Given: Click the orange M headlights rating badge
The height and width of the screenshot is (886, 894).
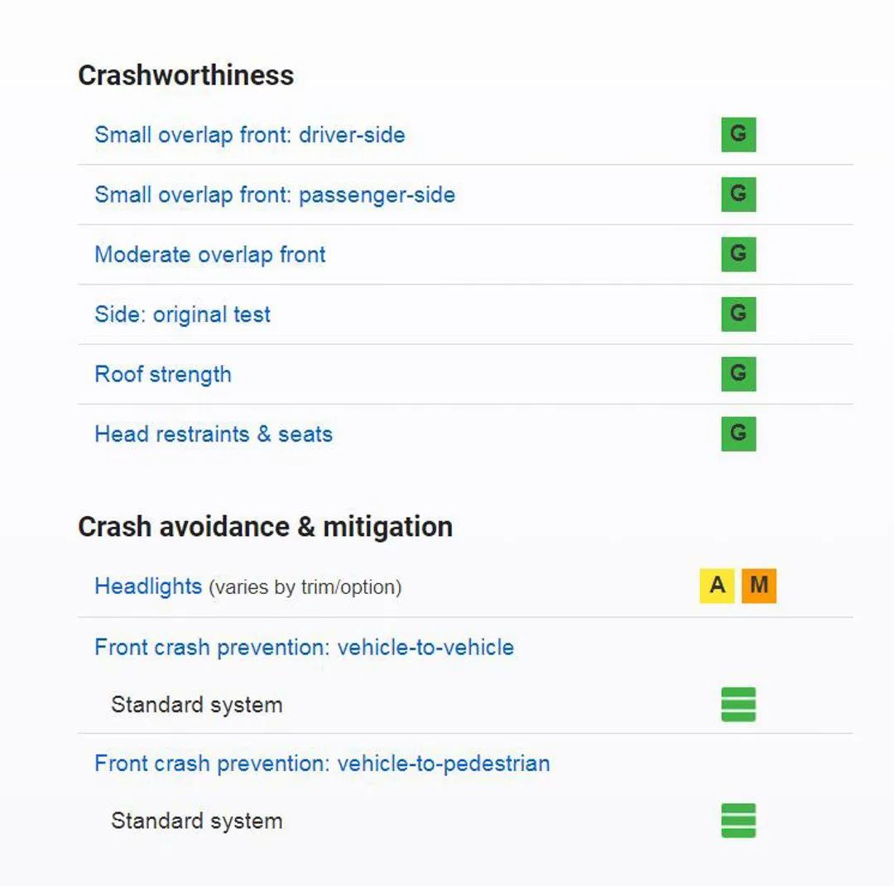Looking at the screenshot, I should (x=758, y=586).
